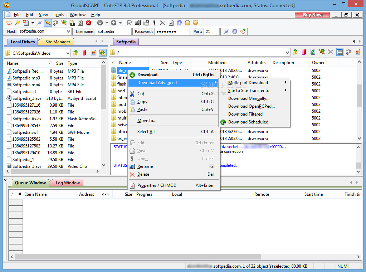366x272 pixels.
Task: Toggle the highlighted orange arrow button in main toolbar
Action: coord(47,23)
